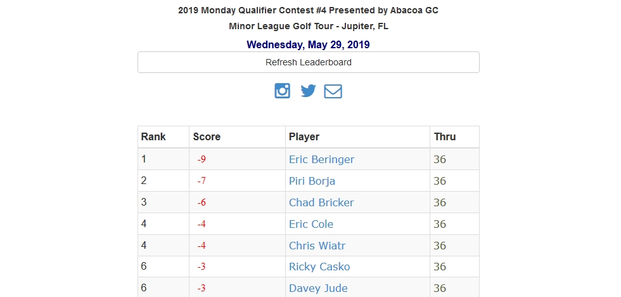Open Eric Cole's player link
Image resolution: width=621 pixels, height=297 pixels.
(311, 224)
